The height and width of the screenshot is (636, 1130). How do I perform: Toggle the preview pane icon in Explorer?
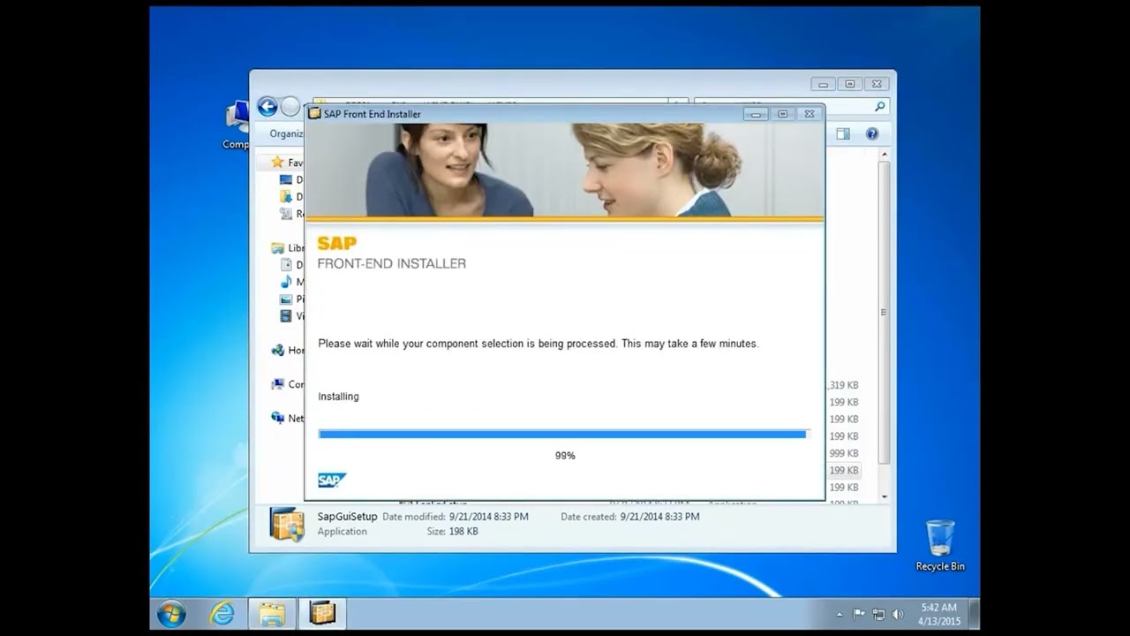[x=843, y=133]
